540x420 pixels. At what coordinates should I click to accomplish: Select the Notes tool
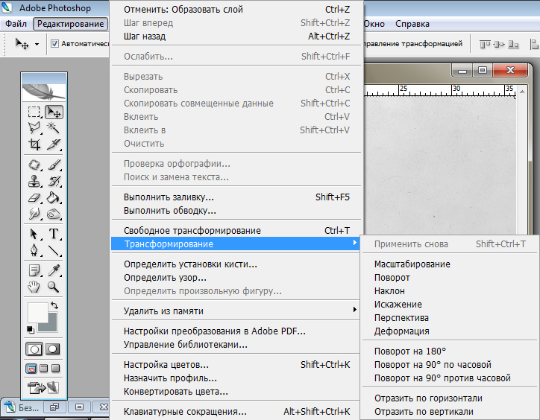point(34,270)
